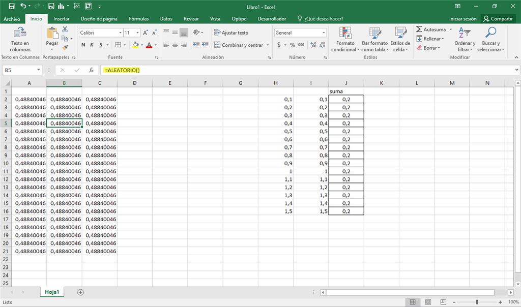Viewport: 521px width, 307px height.
Task: Expand the Autosuma dropdown arrow
Action: pyautogui.click(x=451, y=29)
